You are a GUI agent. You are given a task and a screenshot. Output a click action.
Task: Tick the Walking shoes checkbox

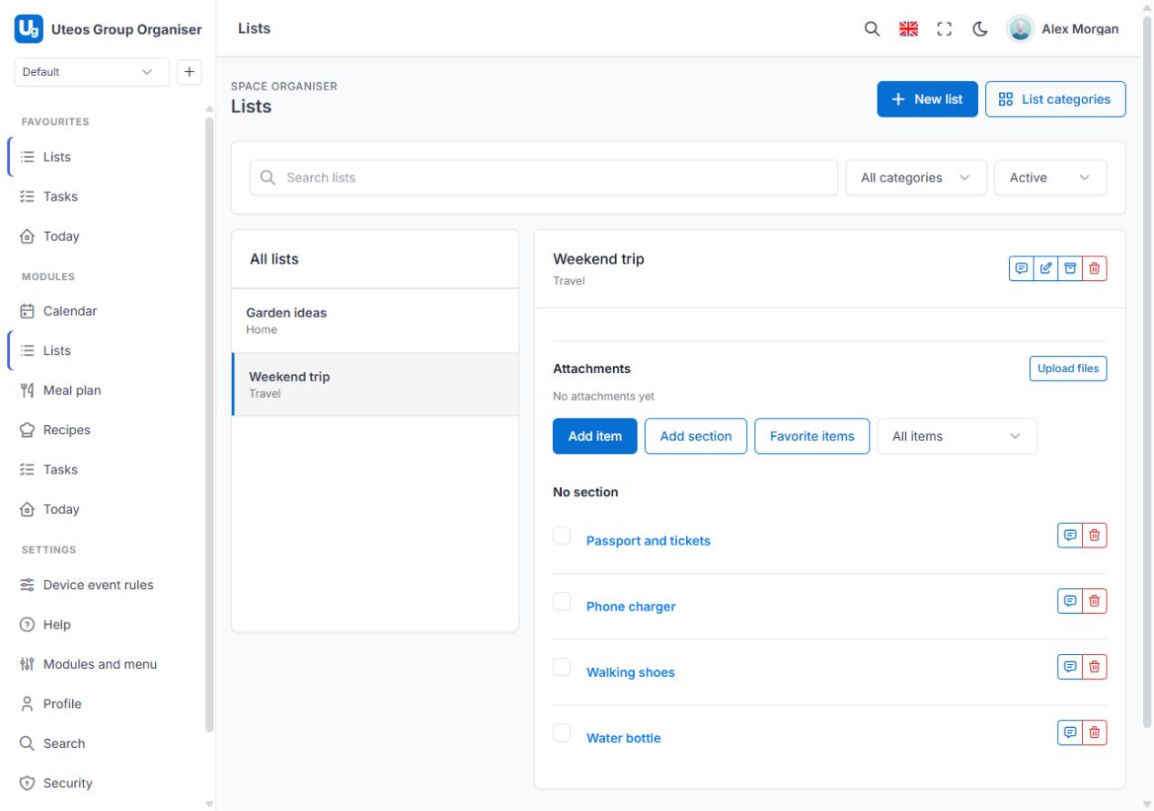pos(562,667)
